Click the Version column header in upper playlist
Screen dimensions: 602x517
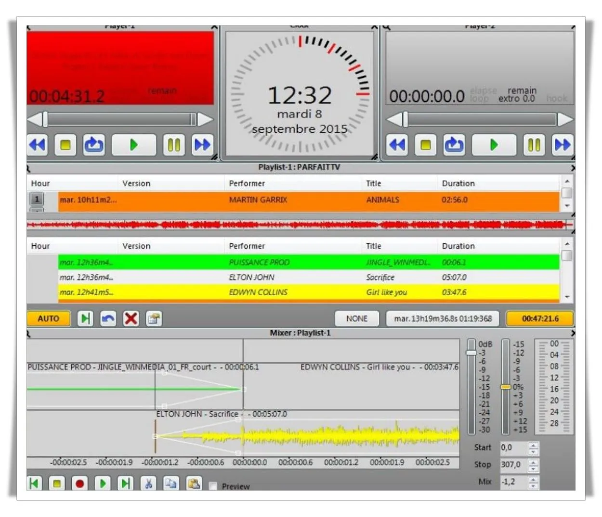point(136,183)
